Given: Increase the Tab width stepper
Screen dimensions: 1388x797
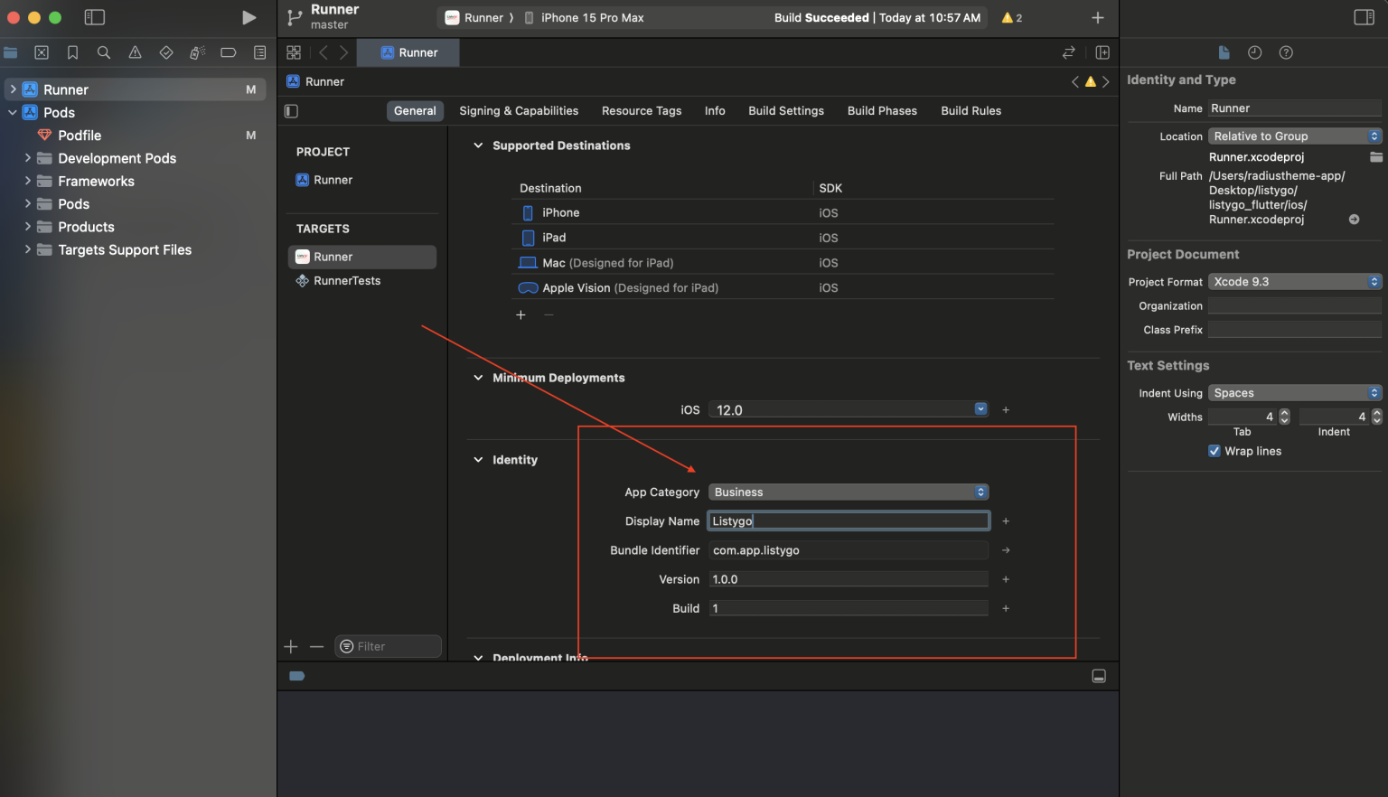Looking at the screenshot, I should tap(1285, 413).
